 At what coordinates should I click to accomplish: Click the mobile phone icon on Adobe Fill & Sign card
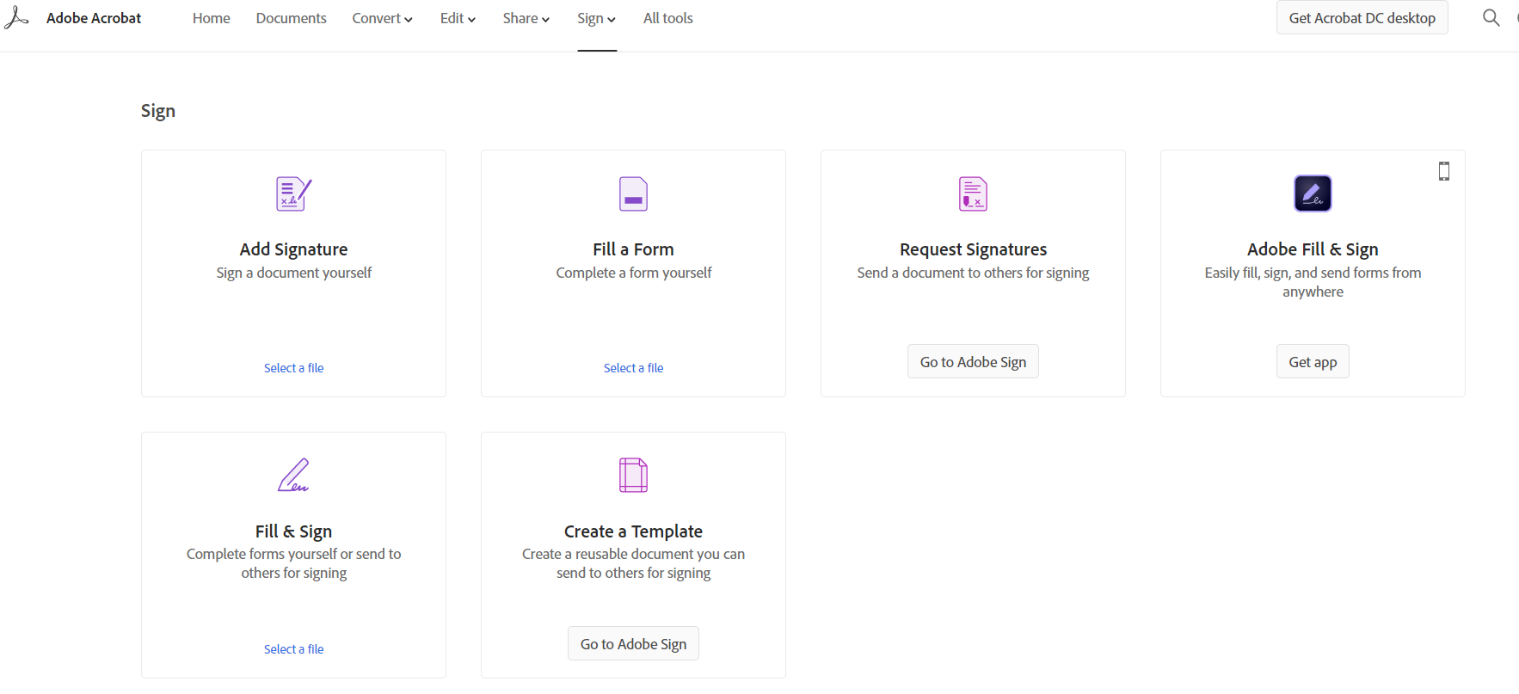click(1444, 171)
